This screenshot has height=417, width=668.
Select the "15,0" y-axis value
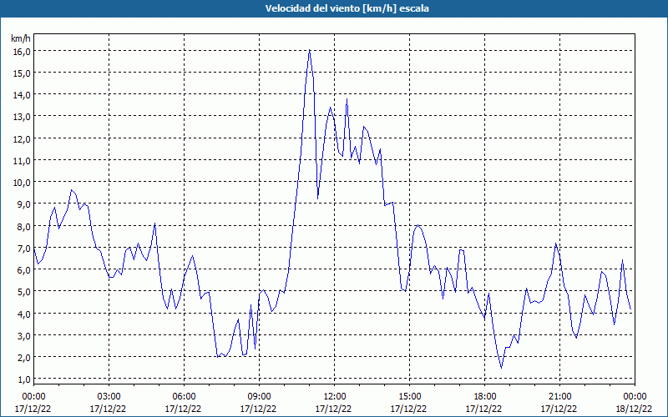22,73
